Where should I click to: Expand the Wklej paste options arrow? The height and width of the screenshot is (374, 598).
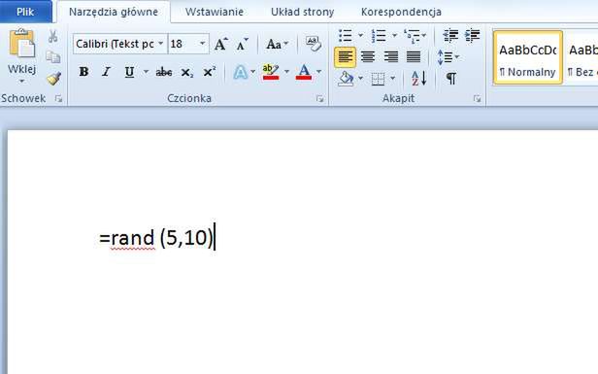point(21,82)
